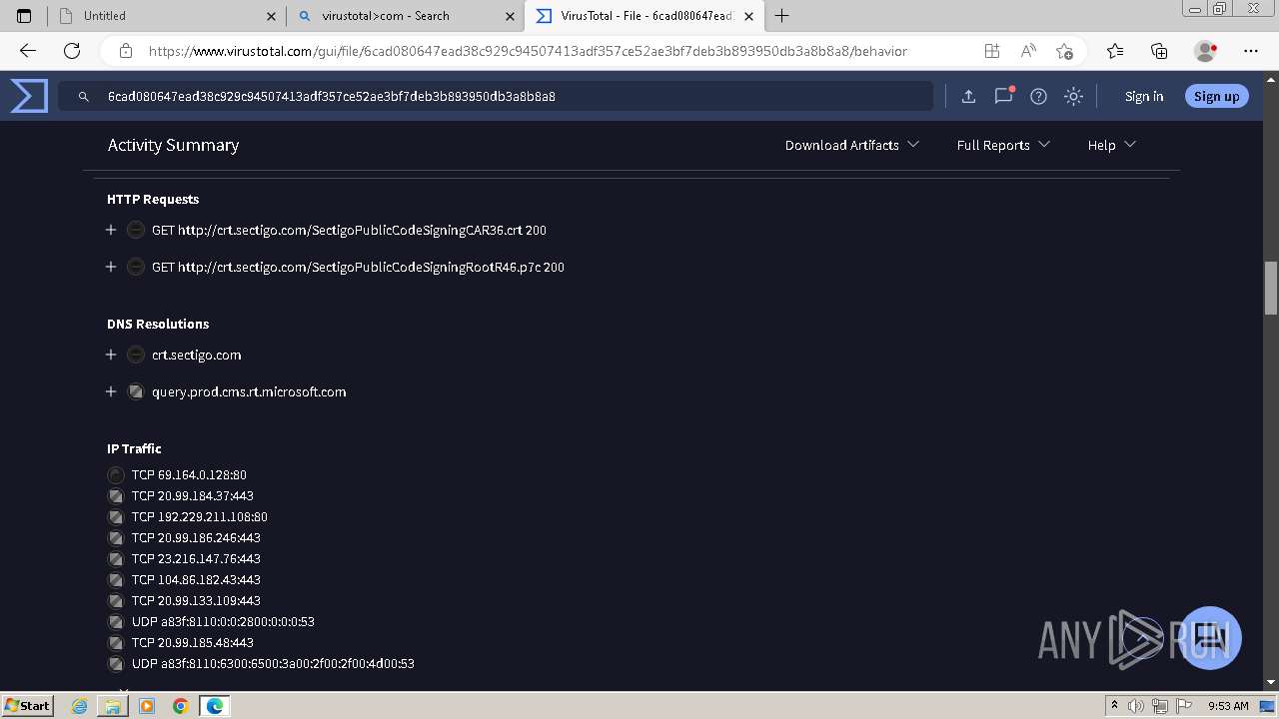The width and height of the screenshot is (1279, 719).
Task: Click the help question mark icon
Action: 1038,96
